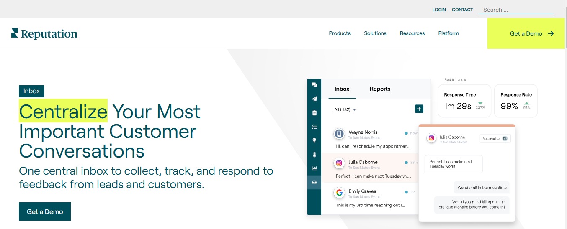
Task: Open the inbox tray sidebar icon
Action: [314, 182]
